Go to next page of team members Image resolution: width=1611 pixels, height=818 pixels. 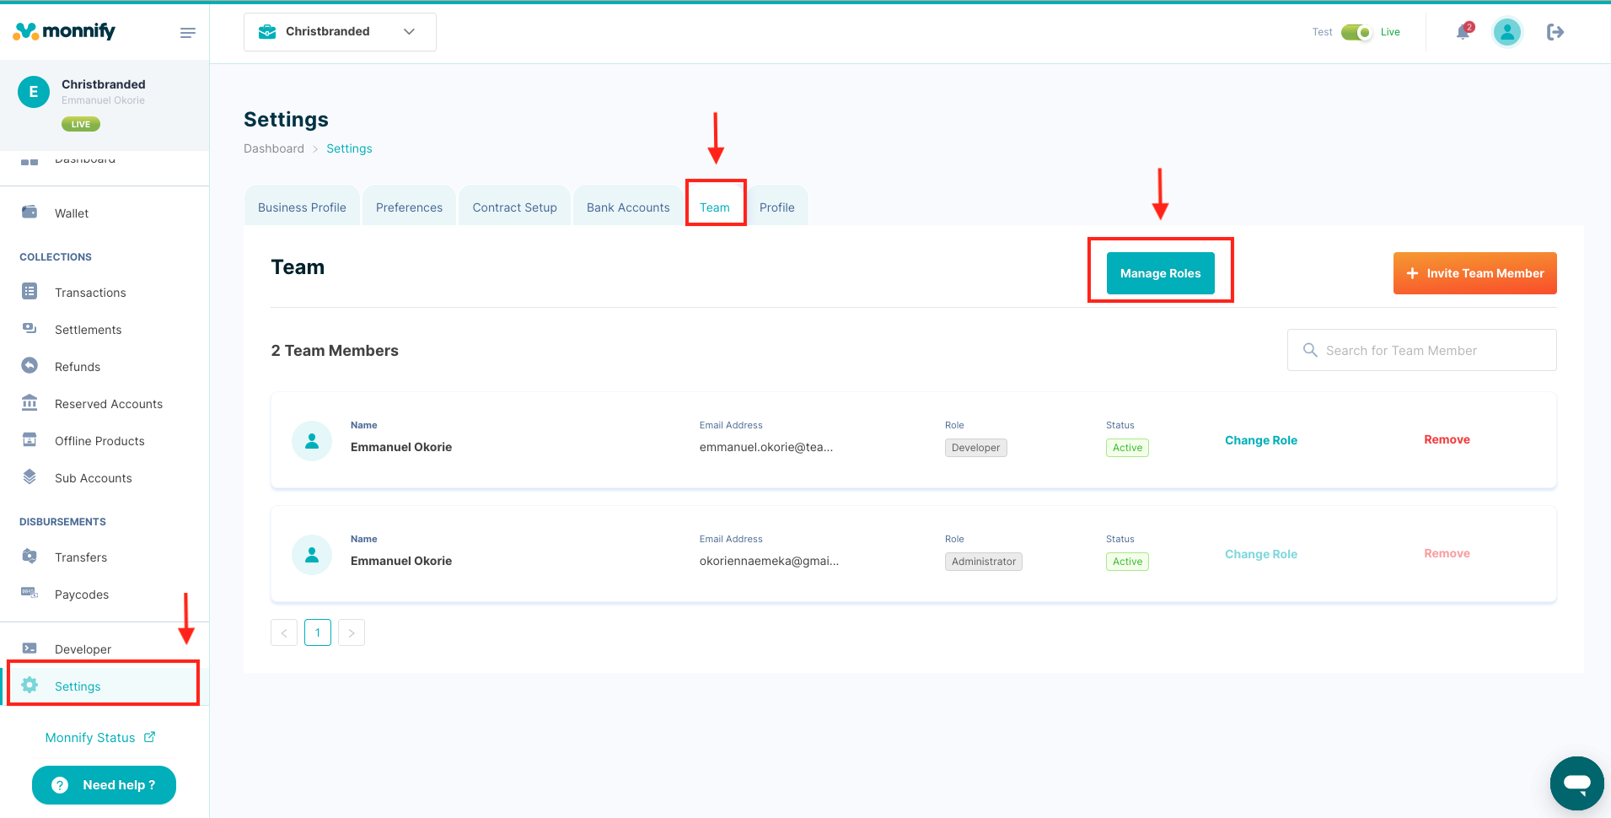[352, 632]
